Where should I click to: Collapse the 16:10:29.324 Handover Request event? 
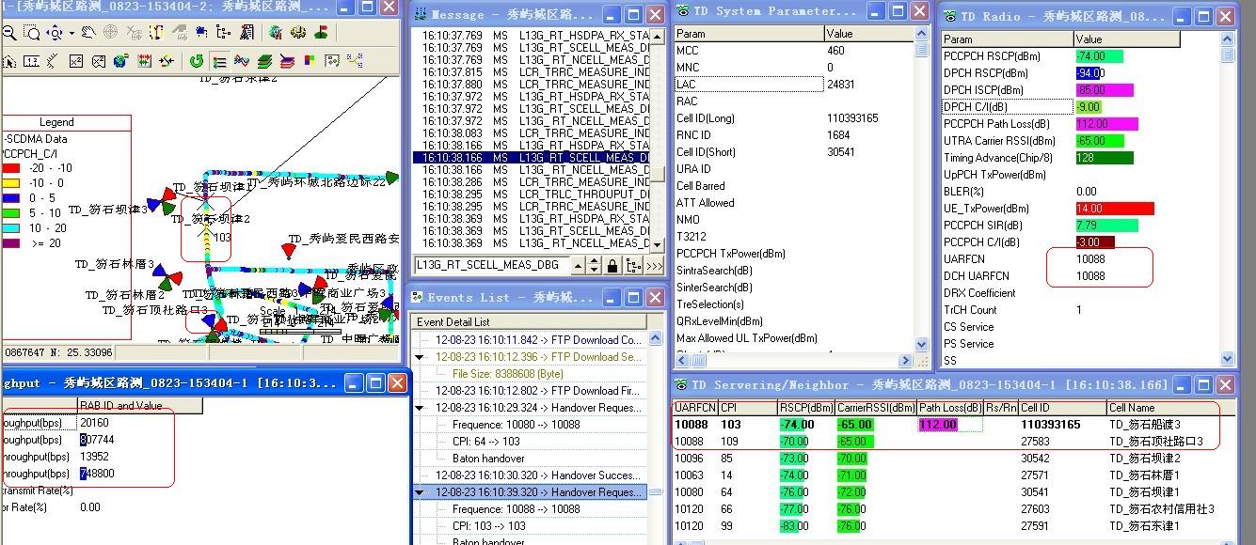(x=420, y=408)
